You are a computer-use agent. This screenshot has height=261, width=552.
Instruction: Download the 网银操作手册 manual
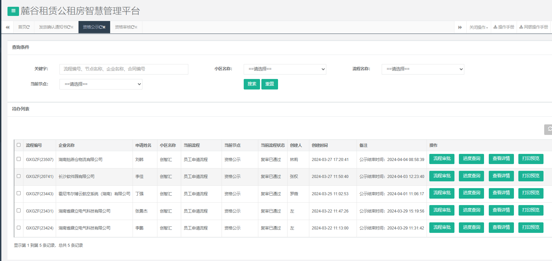tap(534, 27)
